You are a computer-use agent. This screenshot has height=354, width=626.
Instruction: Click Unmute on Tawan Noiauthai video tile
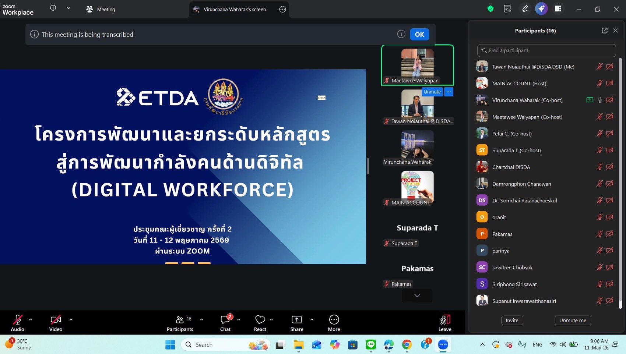pyautogui.click(x=432, y=92)
